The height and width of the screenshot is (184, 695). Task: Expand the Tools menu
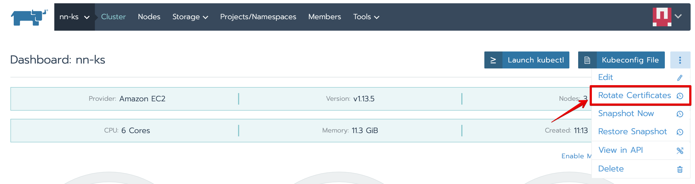tap(366, 17)
